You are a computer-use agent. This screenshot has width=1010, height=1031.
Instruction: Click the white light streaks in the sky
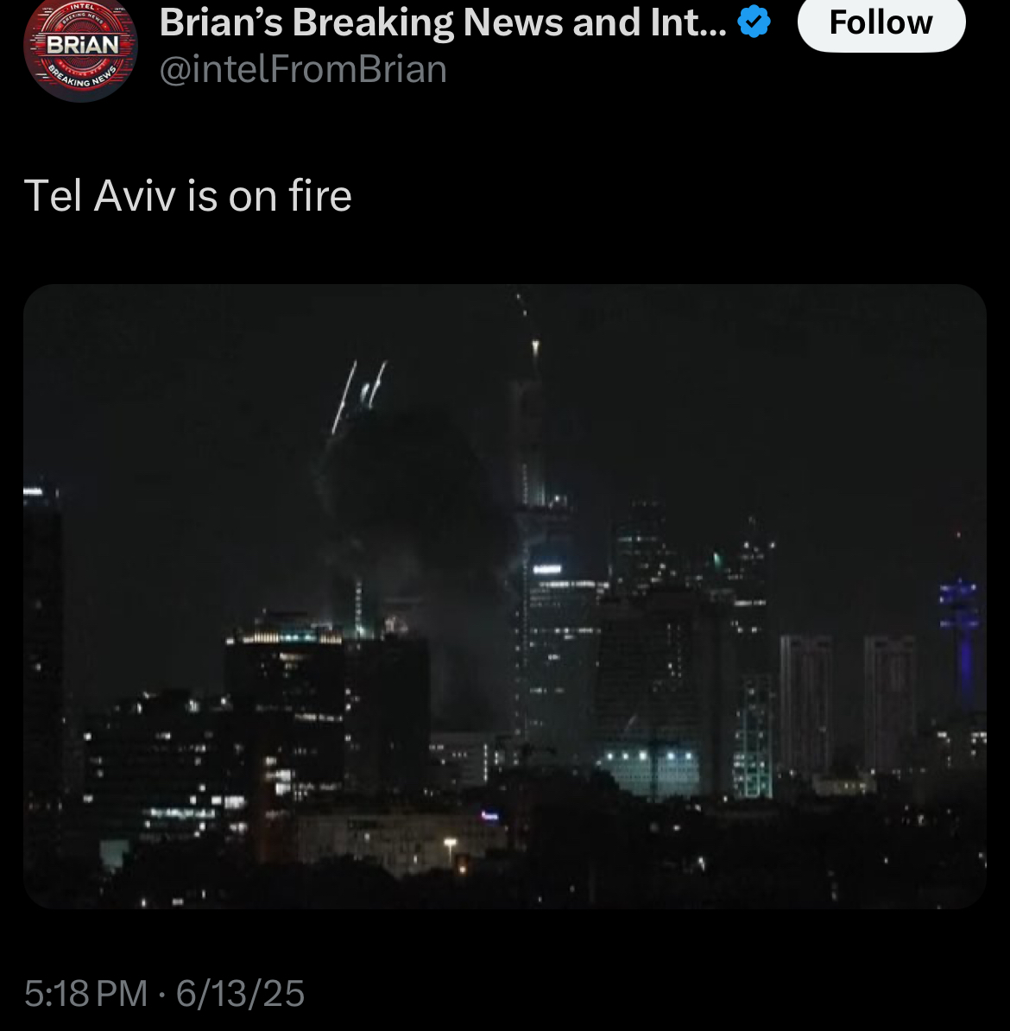359,395
